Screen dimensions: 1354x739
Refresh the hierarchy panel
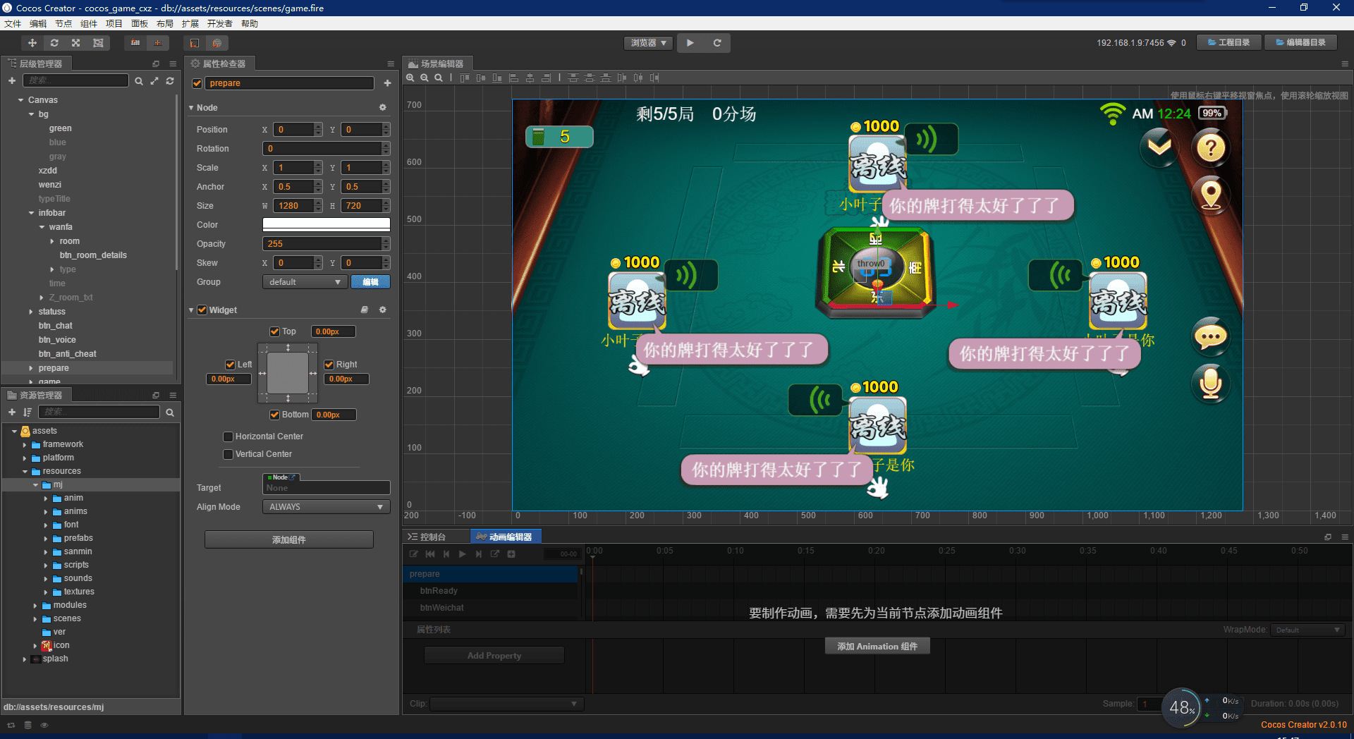click(170, 81)
